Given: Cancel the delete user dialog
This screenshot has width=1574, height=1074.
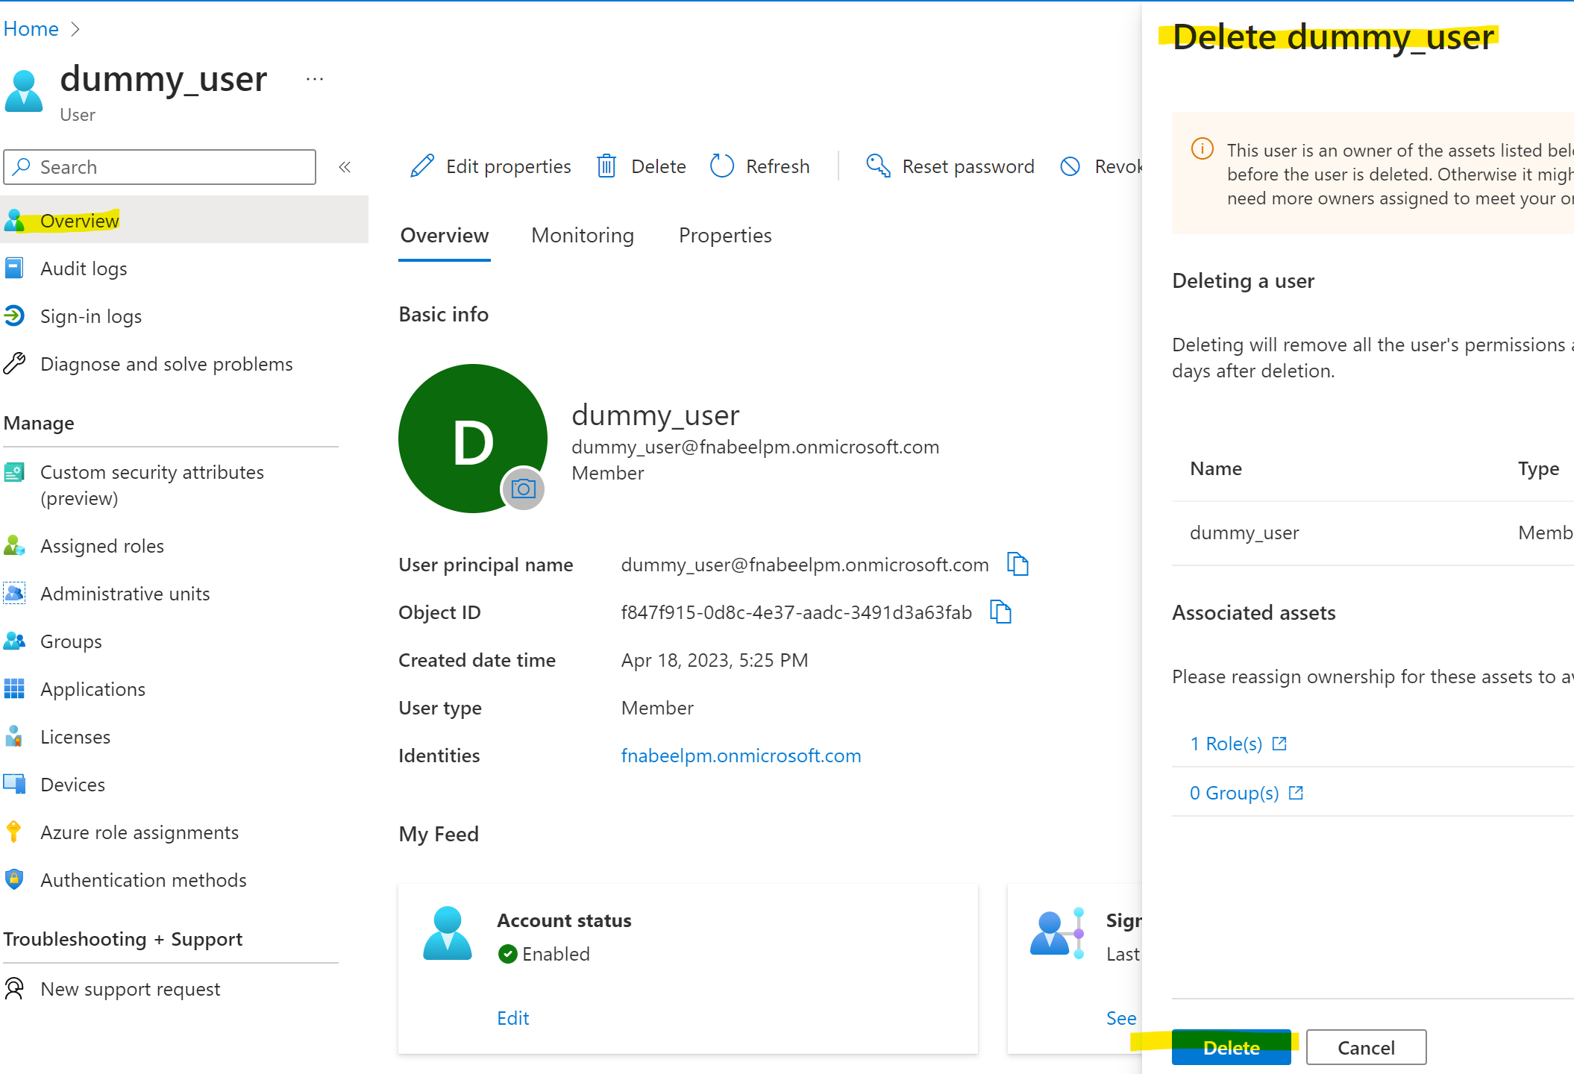Looking at the screenshot, I should [x=1366, y=1047].
